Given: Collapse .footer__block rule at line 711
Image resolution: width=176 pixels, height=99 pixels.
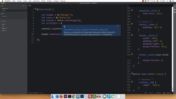Looking at the screenshot, I should click(132, 35).
